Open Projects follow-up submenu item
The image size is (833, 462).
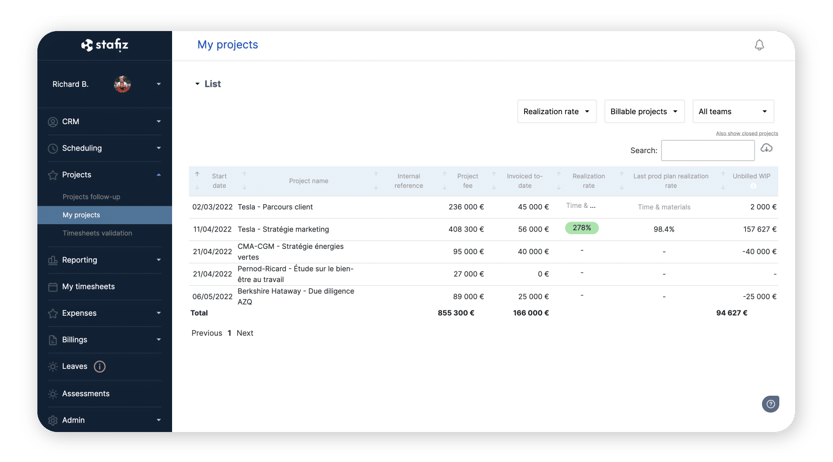pos(91,197)
